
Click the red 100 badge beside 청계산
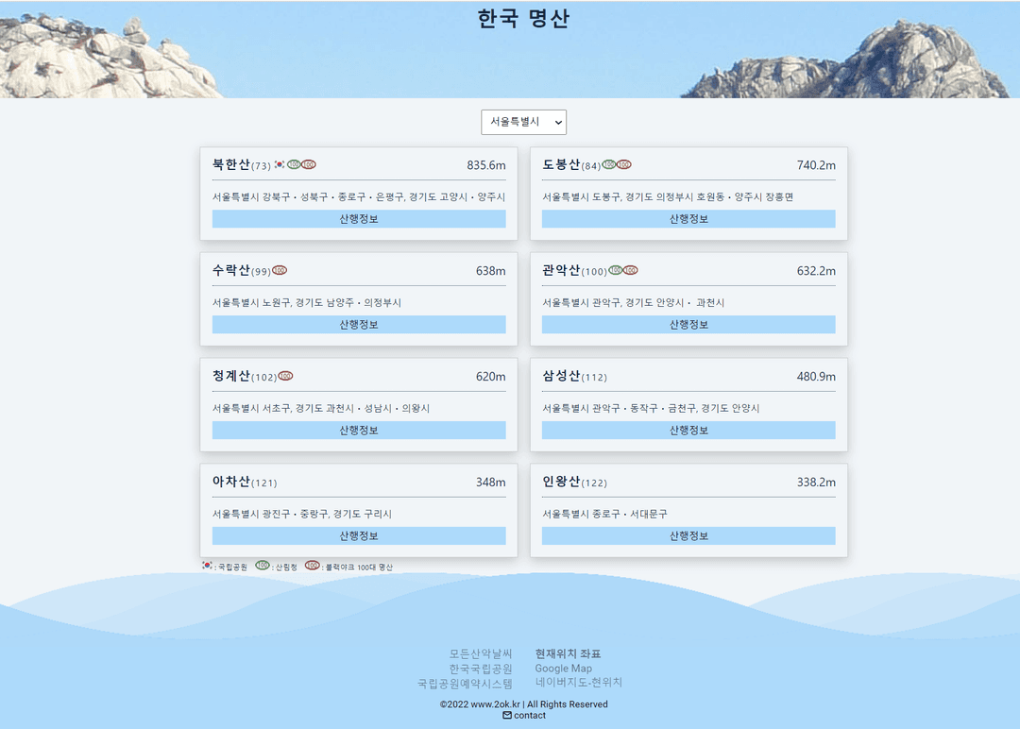pos(285,377)
